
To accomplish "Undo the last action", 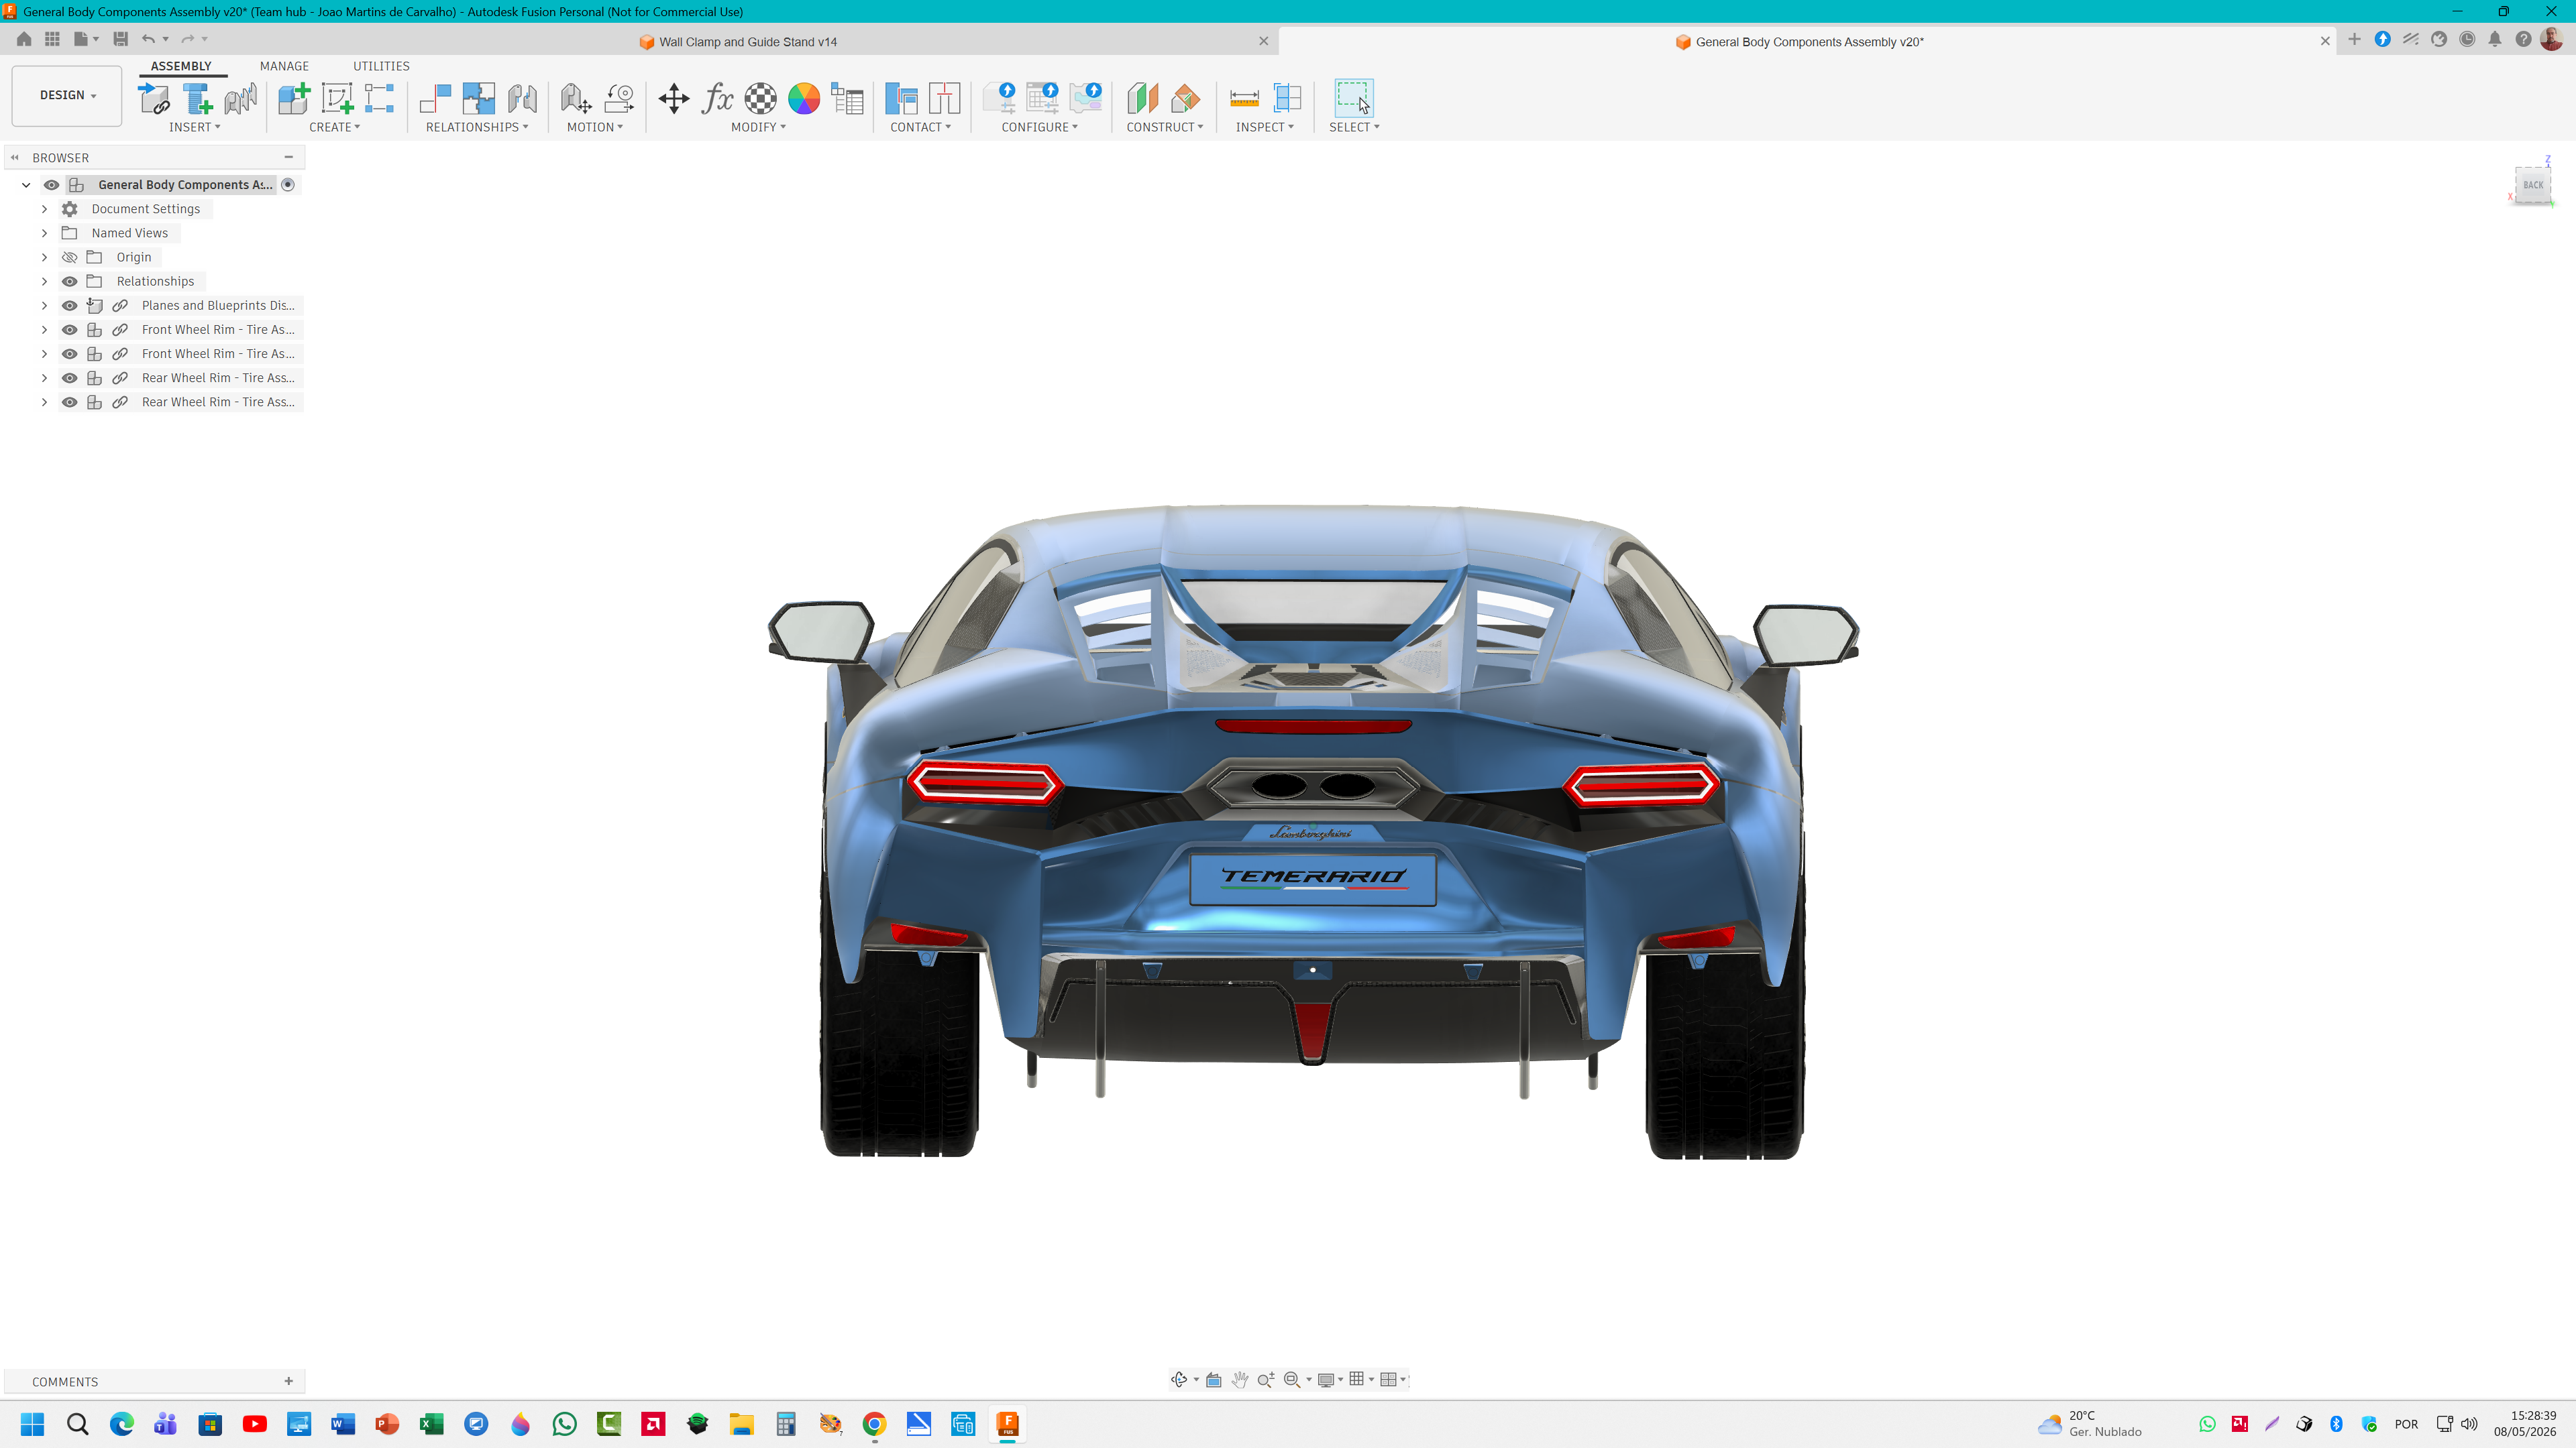I will (148, 39).
